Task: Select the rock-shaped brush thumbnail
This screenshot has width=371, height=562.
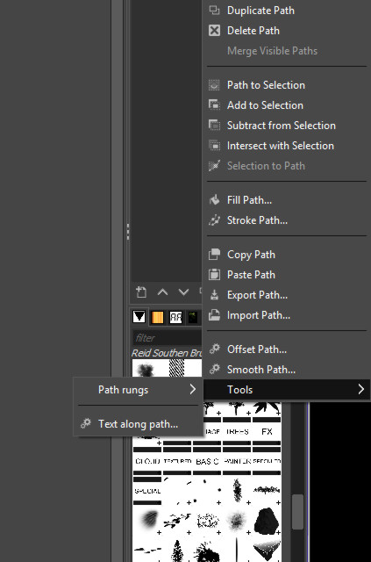Action: (x=267, y=521)
